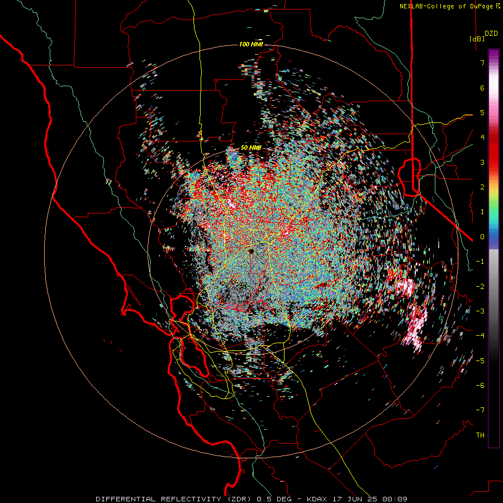Click the -7 value on the color scale
Screen dimensions: 503x503
click(480, 410)
